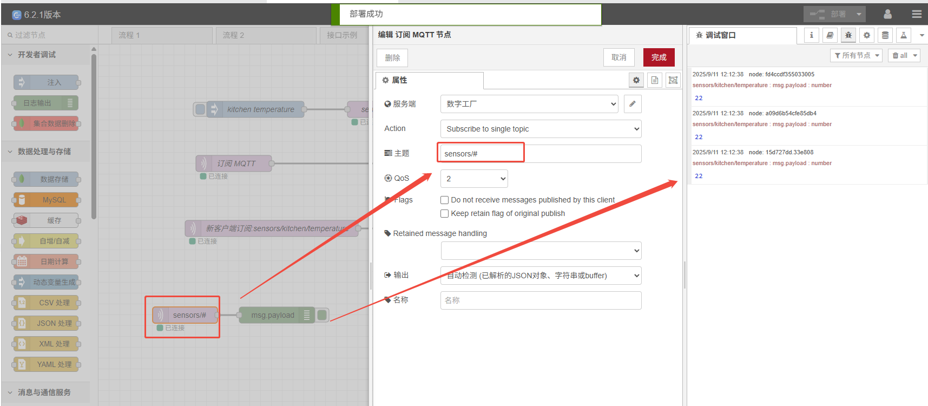Switch to the 接口示例 tab
Screen dimensions: 928x406
pyautogui.click(x=345, y=35)
